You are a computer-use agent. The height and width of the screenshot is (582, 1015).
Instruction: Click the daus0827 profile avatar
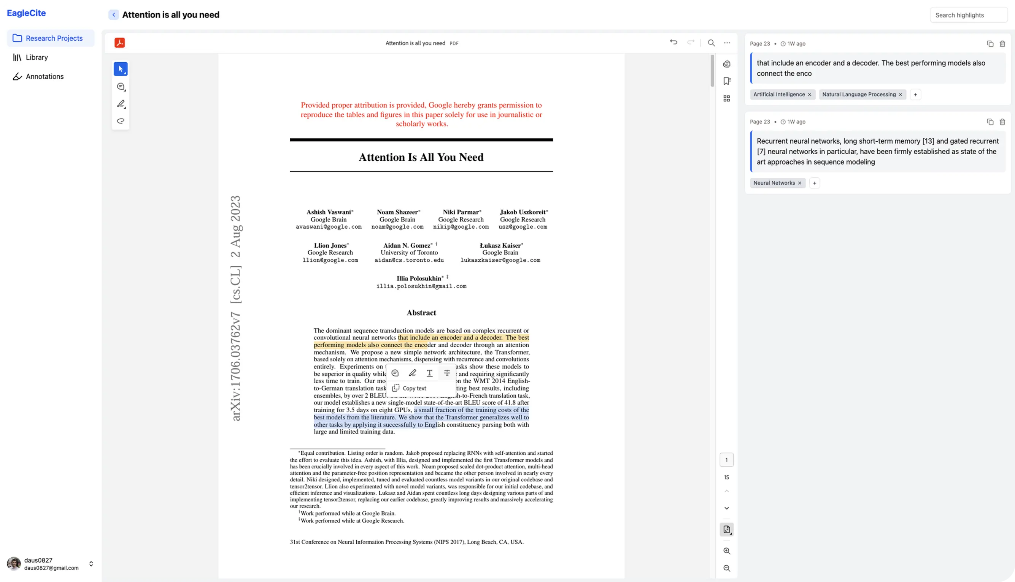[14, 564]
